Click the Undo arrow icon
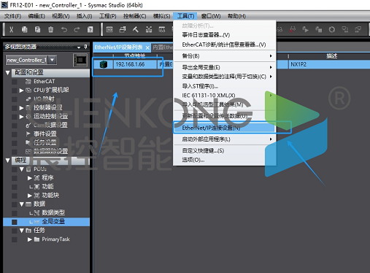 click(x=64, y=30)
